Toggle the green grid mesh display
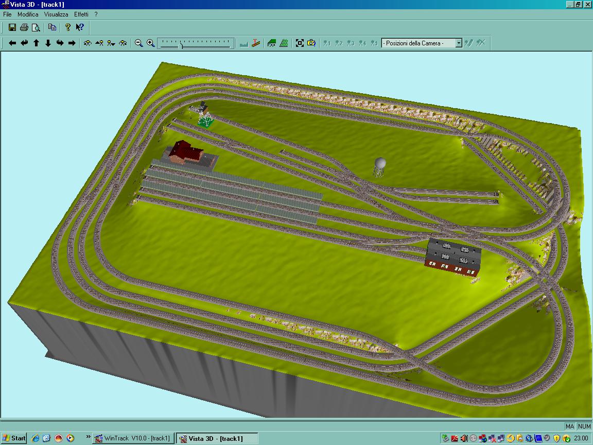Screen dimensions: 593x445 click(x=284, y=43)
